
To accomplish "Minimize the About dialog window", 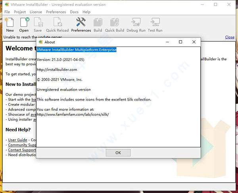I will (x=167, y=42).
